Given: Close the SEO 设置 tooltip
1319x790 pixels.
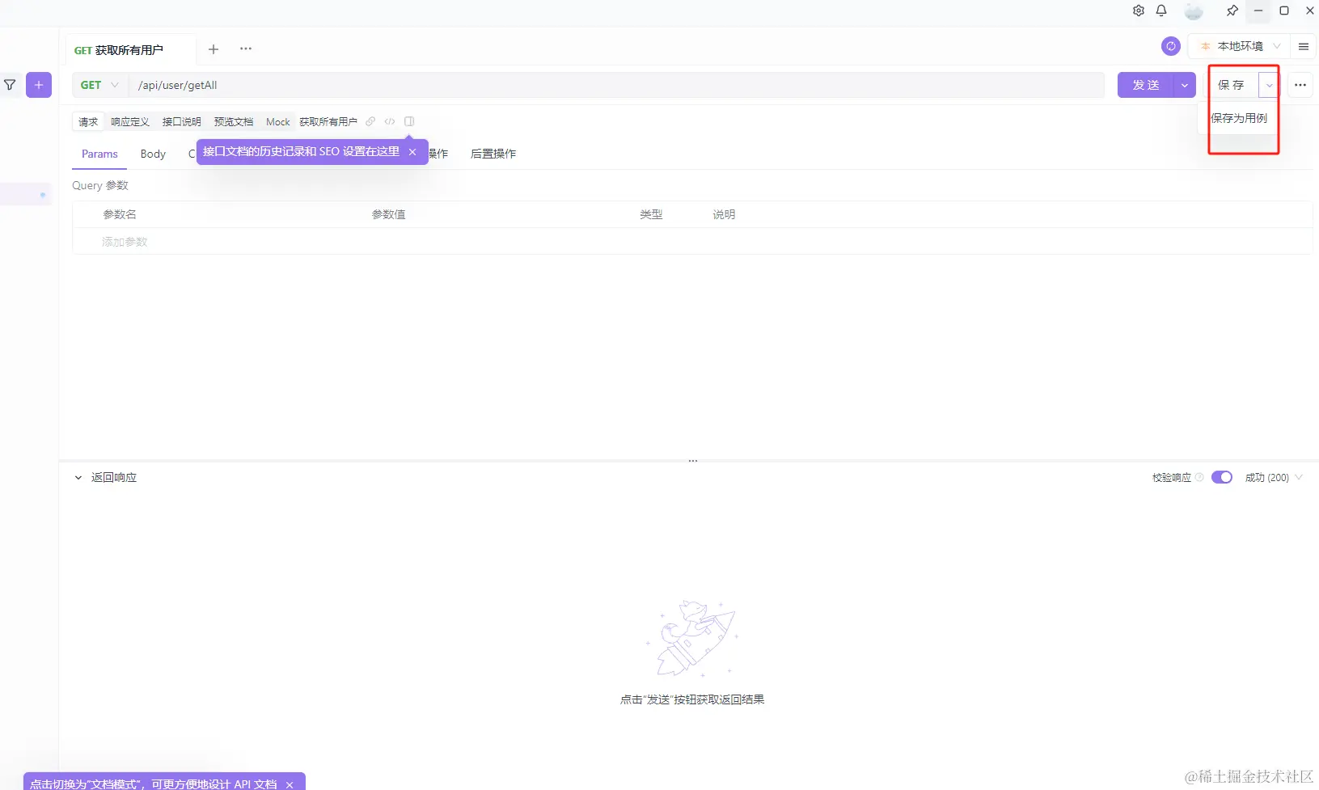Looking at the screenshot, I should pyautogui.click(x=412, y=152).
